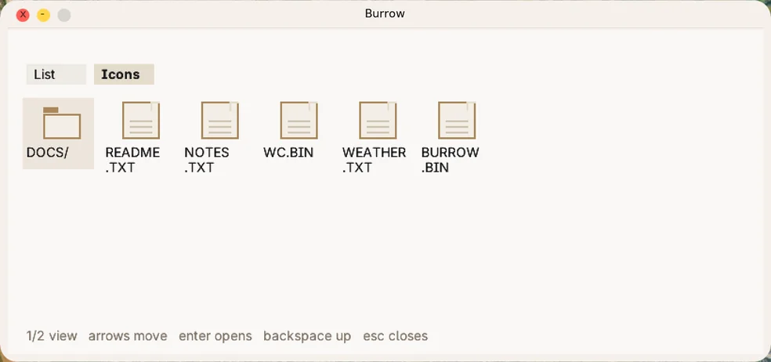Screen dimensions: 771x362
Task: Click the WC.BIN file name text
Action: (x=288, y=153)
